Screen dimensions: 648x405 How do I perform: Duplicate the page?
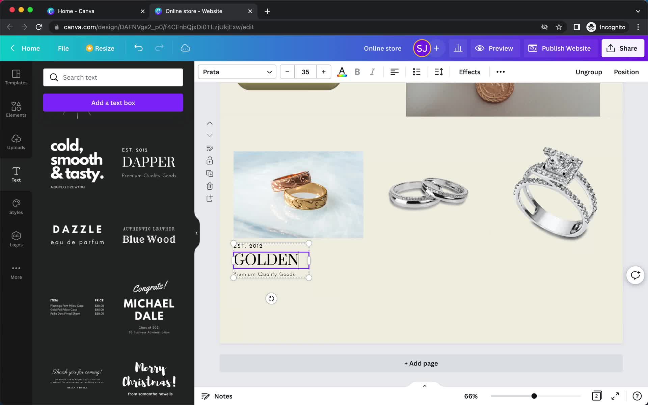(210, 173)
